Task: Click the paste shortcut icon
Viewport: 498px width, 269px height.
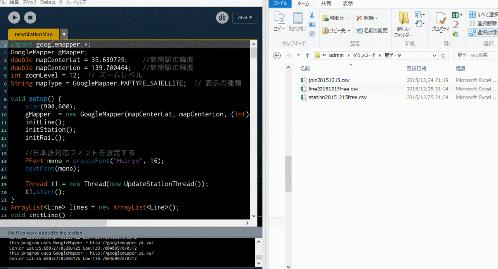Action: (x=312, y=34)
